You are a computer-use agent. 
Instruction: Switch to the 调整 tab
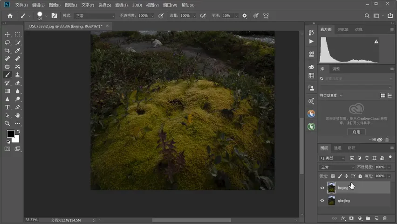[336, 69]
